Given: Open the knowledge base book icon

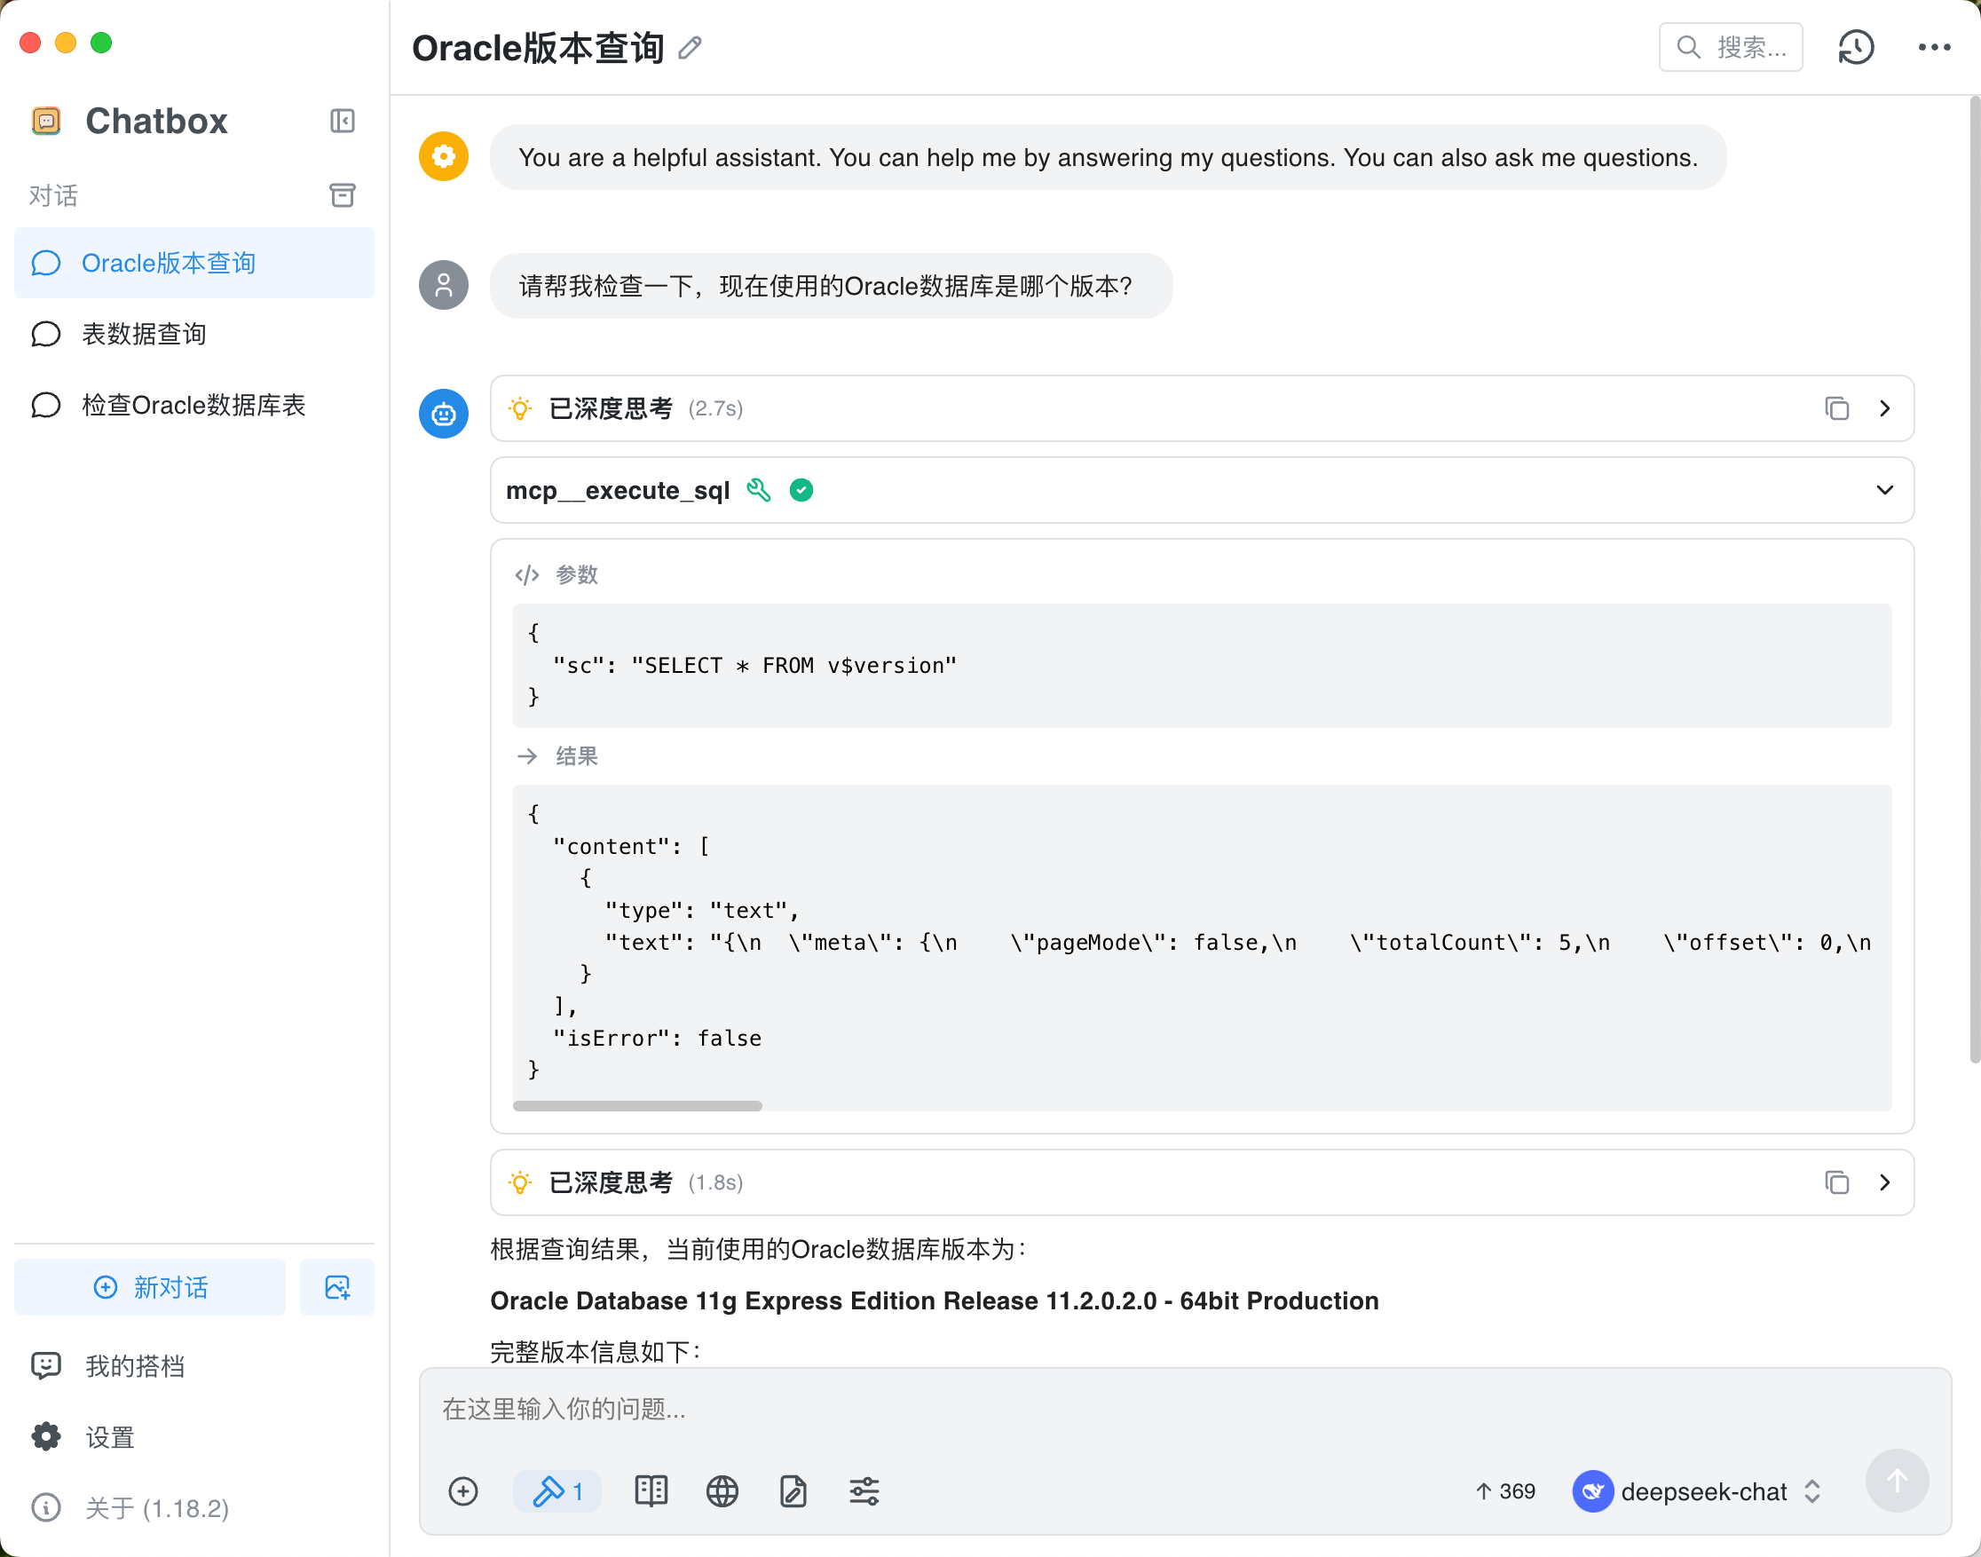Looking at the screenshot, I should [651, 1491].
